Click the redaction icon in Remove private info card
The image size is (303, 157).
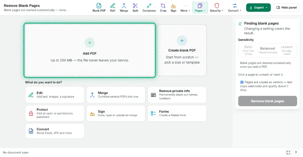pos(154,95)
